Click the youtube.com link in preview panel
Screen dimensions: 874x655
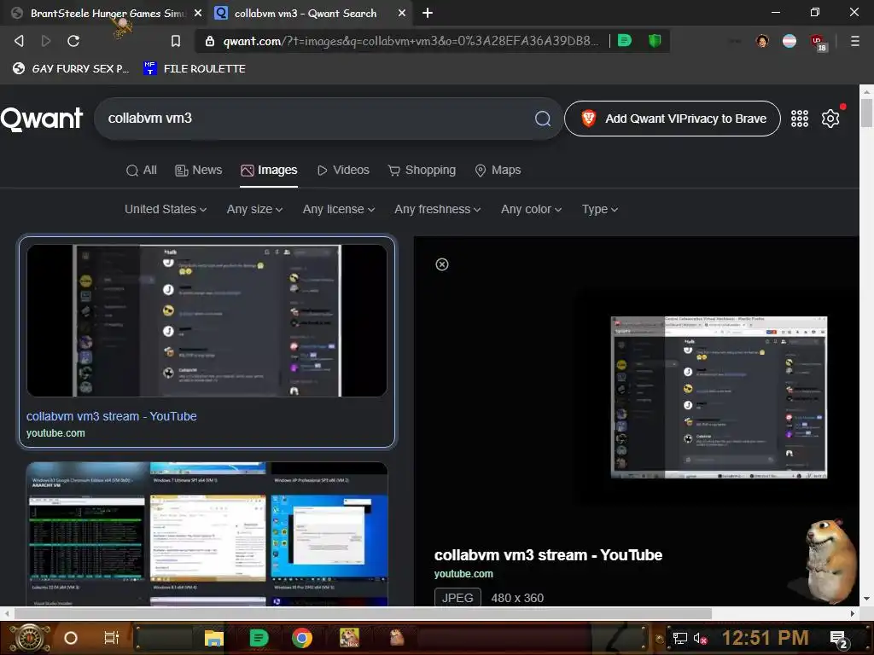tap(463, 574)
